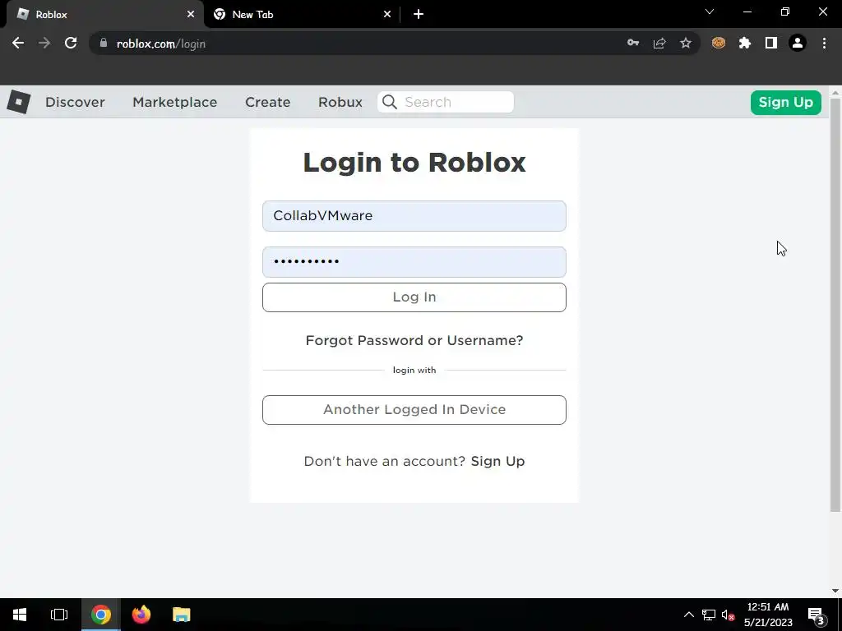Open the Robux menu item
This screenshot has height=631, width=842.
click(340, 102)
